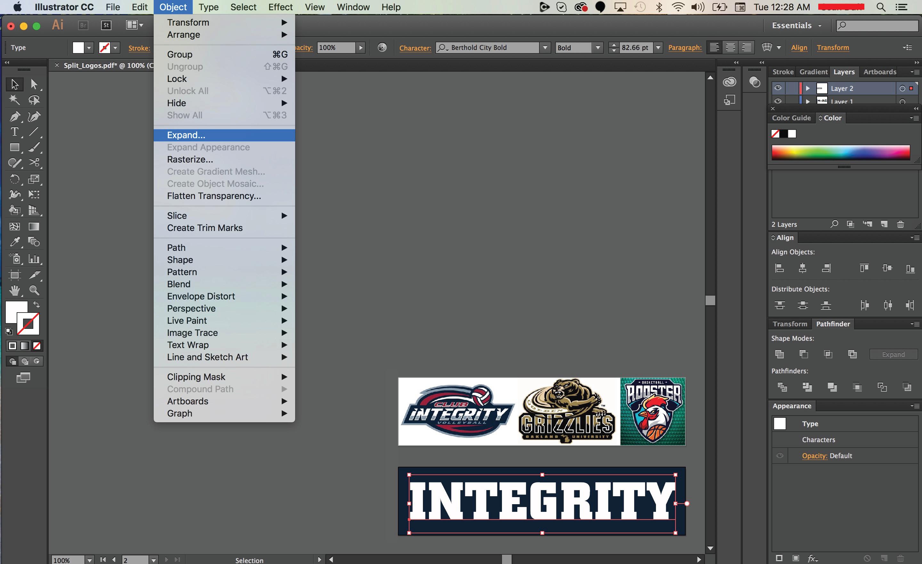Select the Rotate tool in toolbar
Viewport: 922px width, 564px height.
[14, 178]
